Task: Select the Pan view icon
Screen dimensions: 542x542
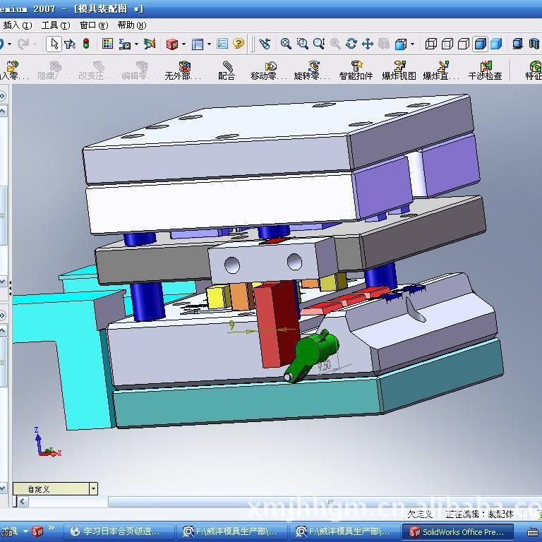Action: pyautogui.click(x=367, y=44)
